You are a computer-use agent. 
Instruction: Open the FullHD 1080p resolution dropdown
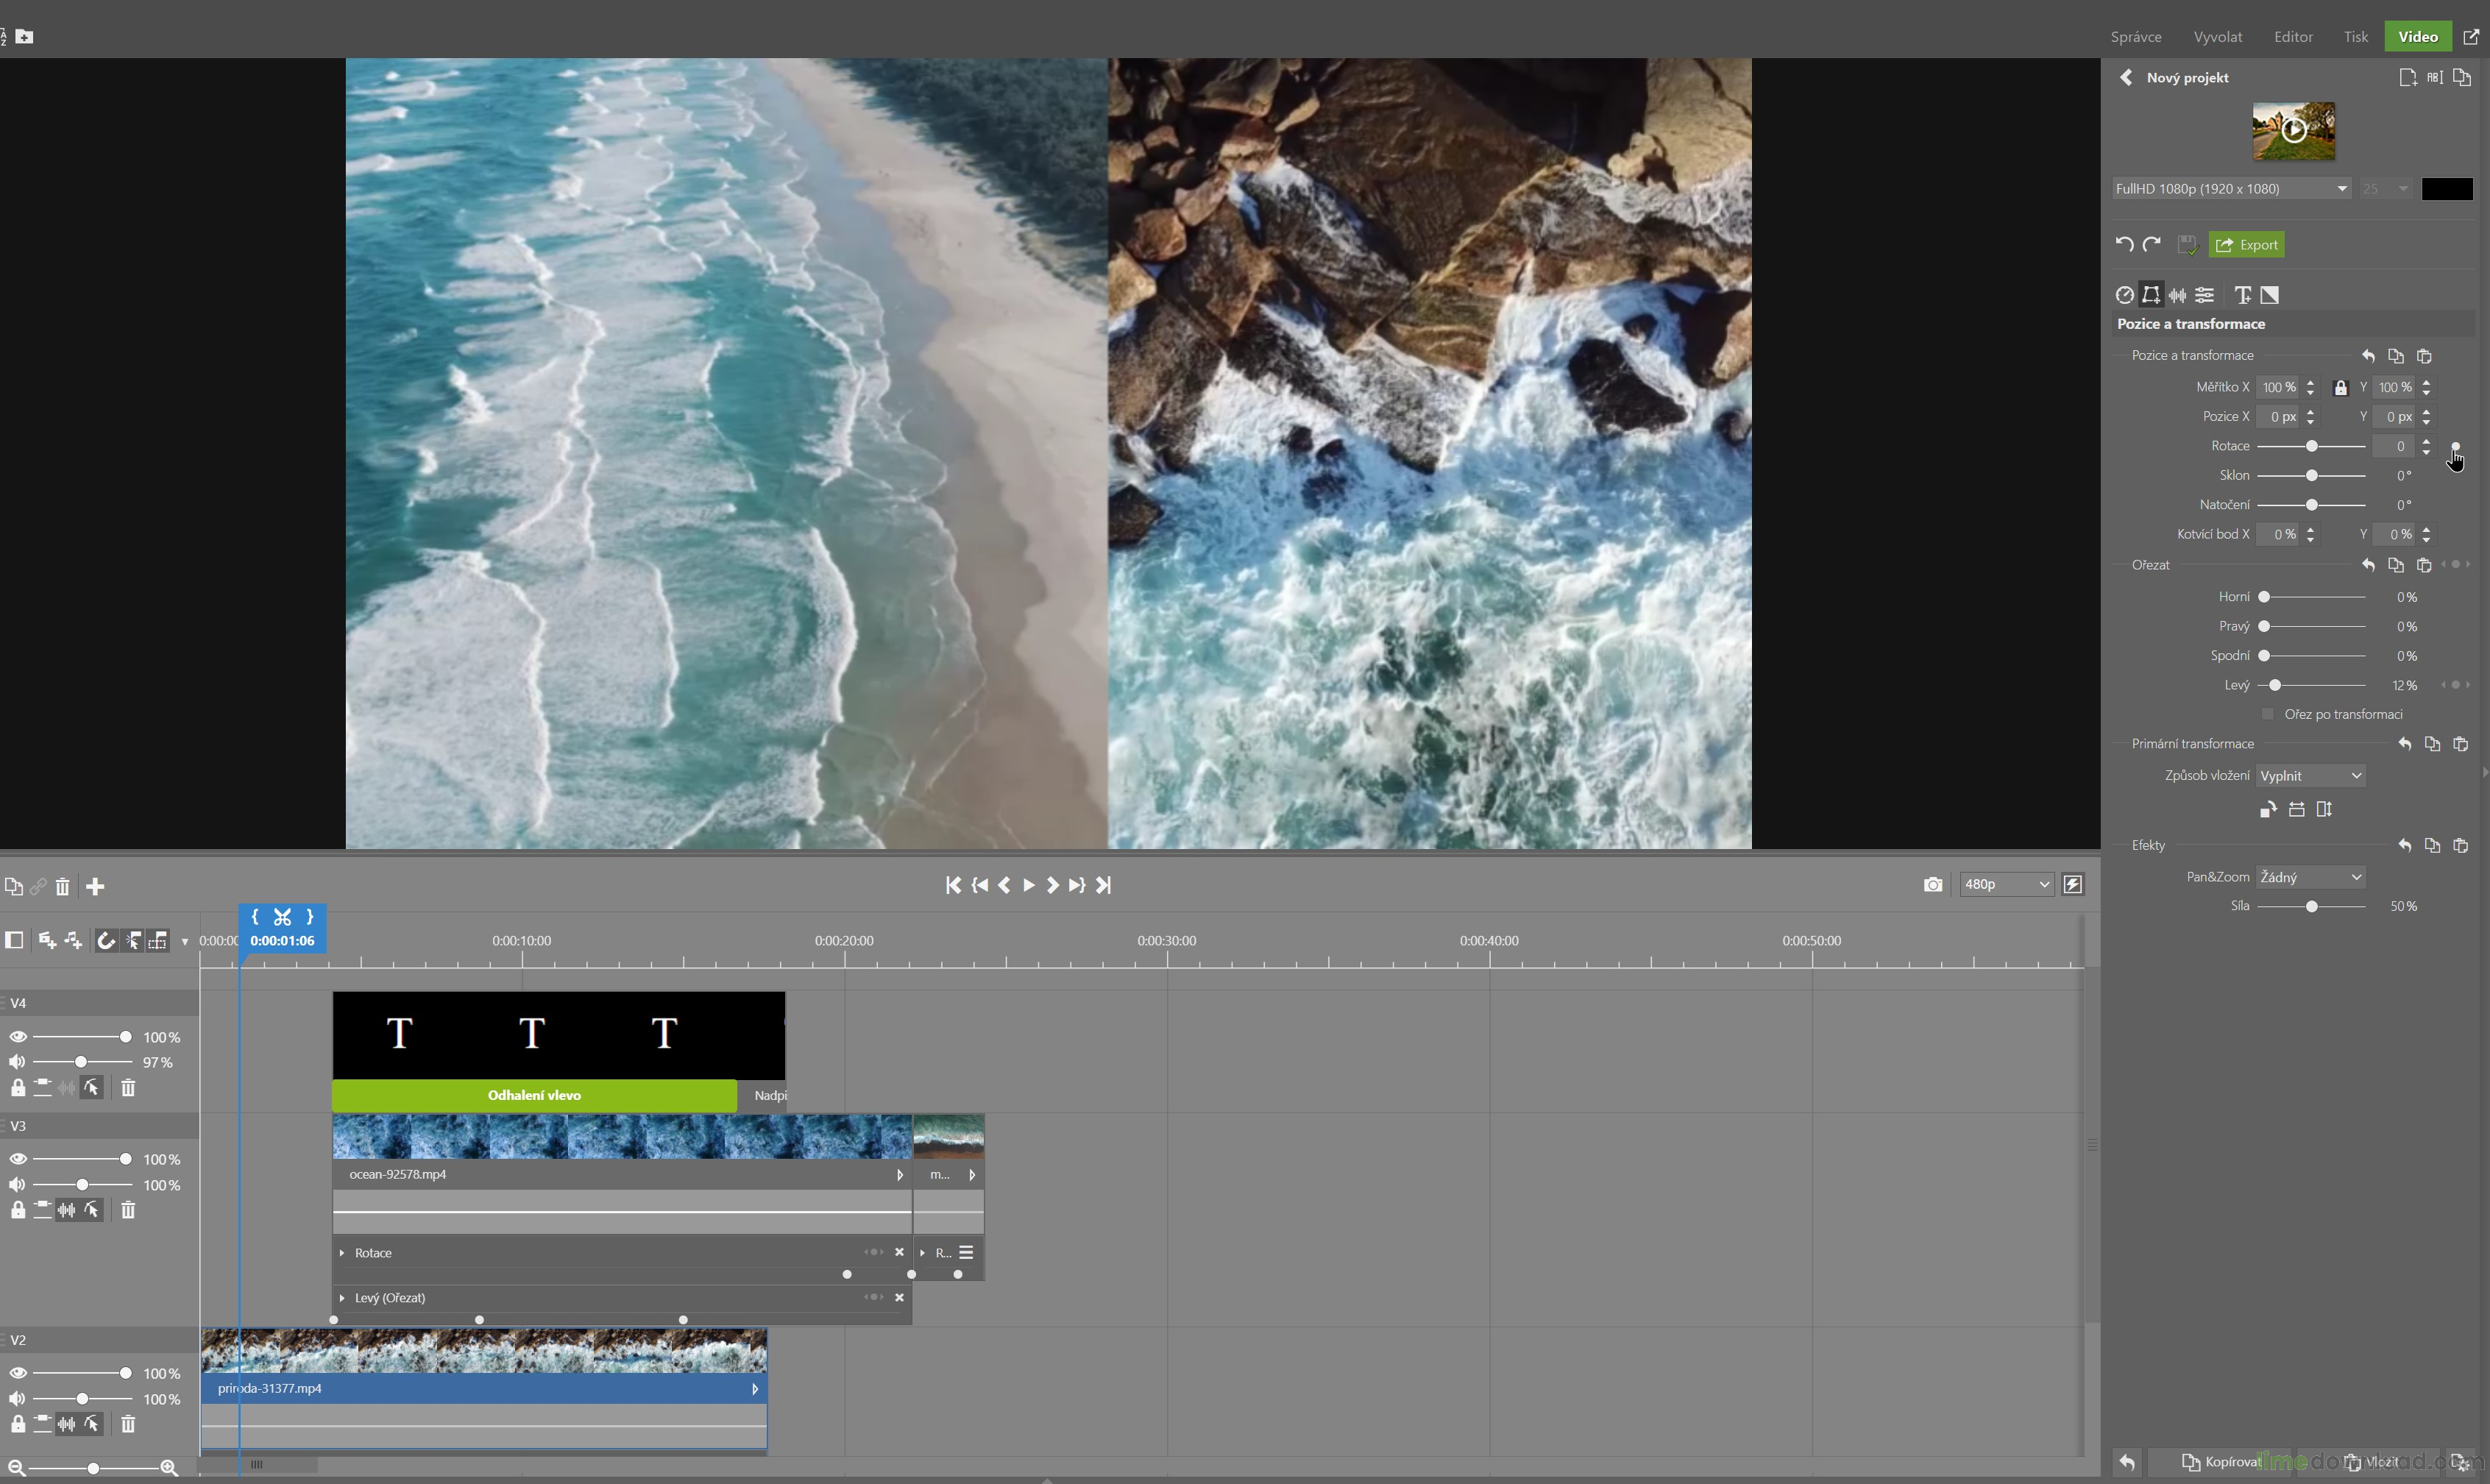pyautogui.click(x=2231, y=189)
